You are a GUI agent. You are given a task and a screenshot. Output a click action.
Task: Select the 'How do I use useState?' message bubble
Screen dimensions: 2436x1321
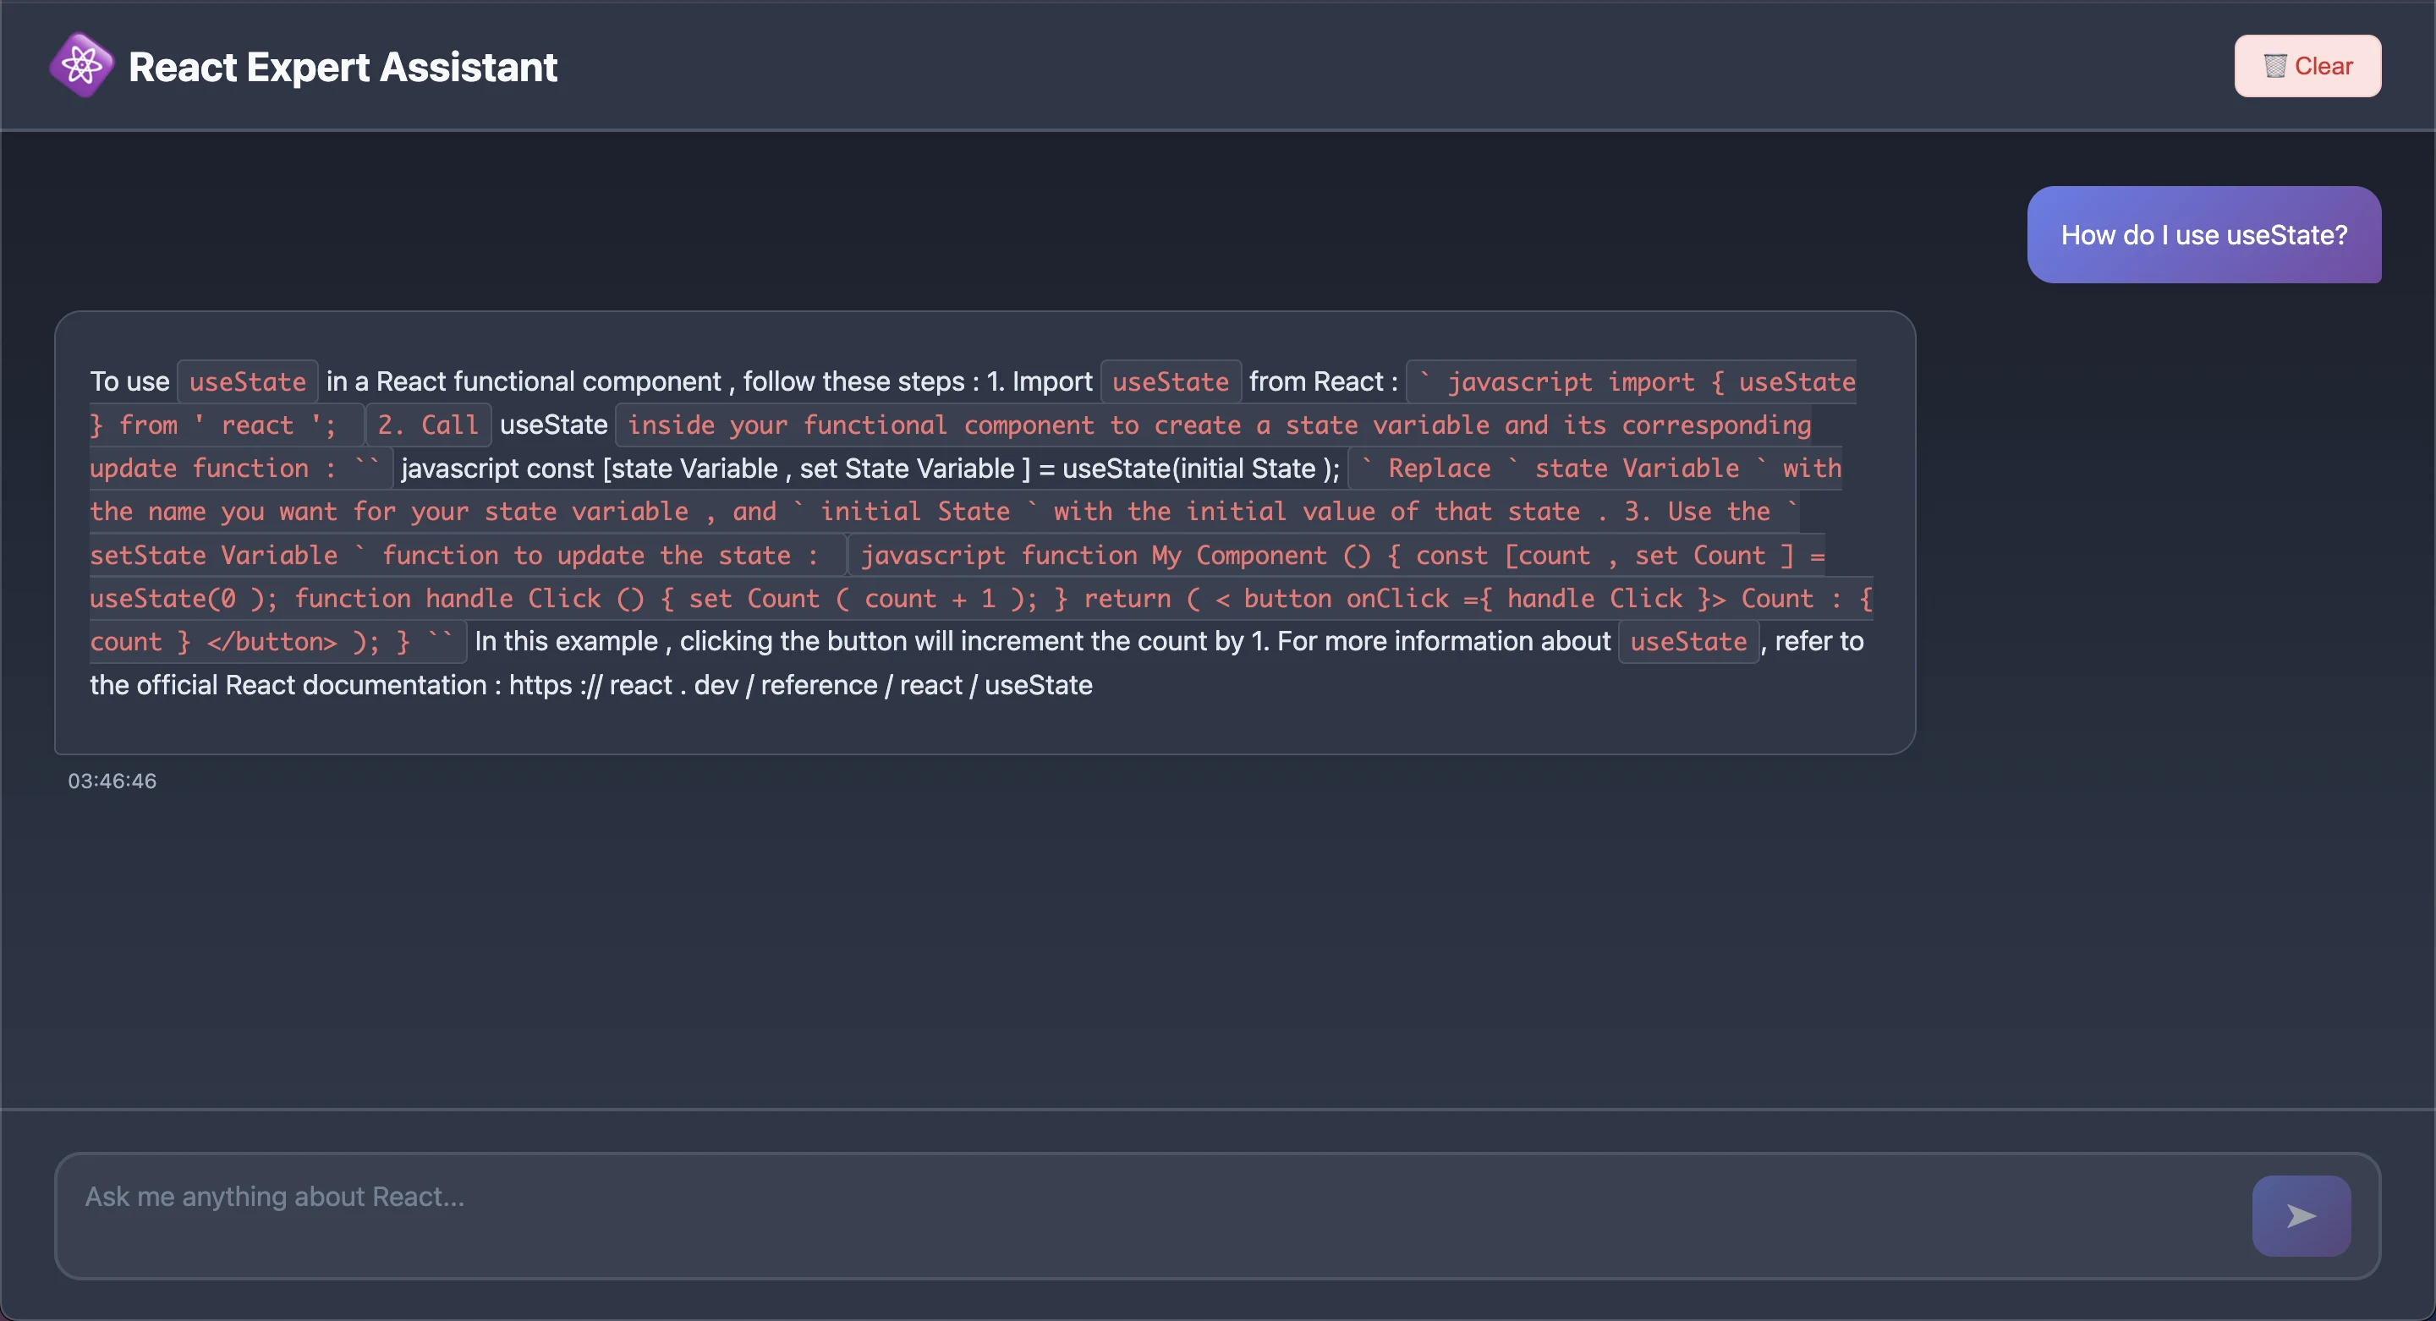(2203, 234)
